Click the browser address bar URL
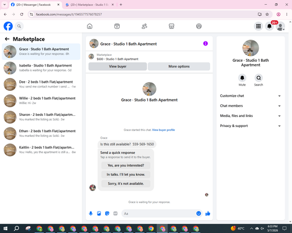Viewport: 292px width, 233px height. (69, 15)
